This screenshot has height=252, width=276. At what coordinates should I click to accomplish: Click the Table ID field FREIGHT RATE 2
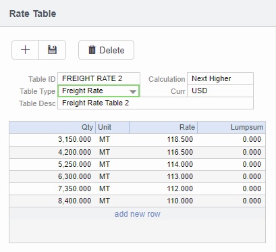pos(99,78)
